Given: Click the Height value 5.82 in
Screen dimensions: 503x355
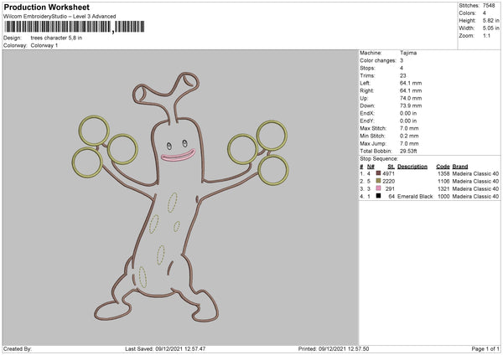Looking at the screenshot, I should pyautogui.click(x=490, y=20).
